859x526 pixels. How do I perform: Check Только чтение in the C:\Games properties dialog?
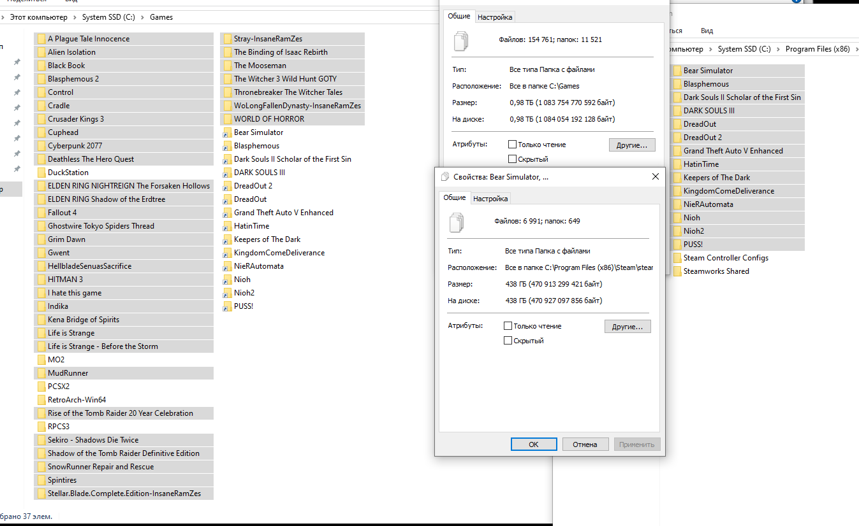point(513,145)
